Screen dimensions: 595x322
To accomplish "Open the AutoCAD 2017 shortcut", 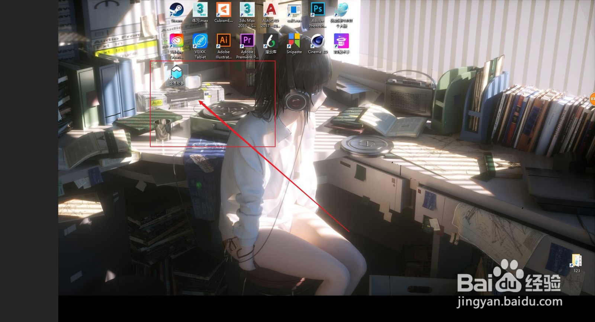I will pos(270,15).
